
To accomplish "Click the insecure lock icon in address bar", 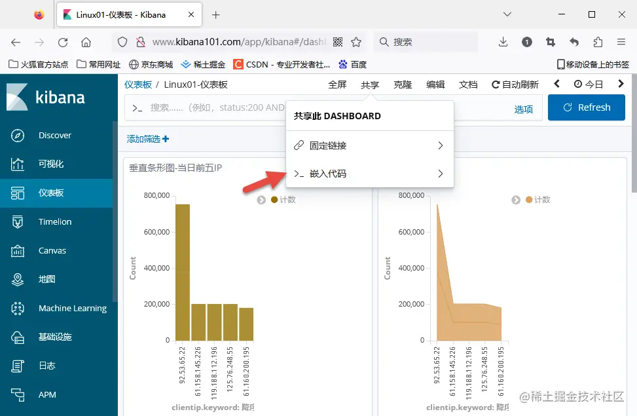I will click(141, 42).
